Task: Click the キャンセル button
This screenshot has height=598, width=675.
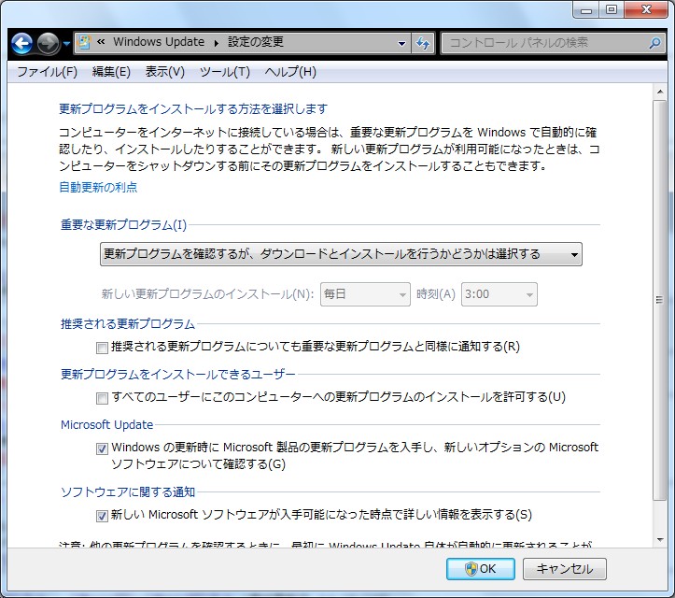Action: coord(564,569)
